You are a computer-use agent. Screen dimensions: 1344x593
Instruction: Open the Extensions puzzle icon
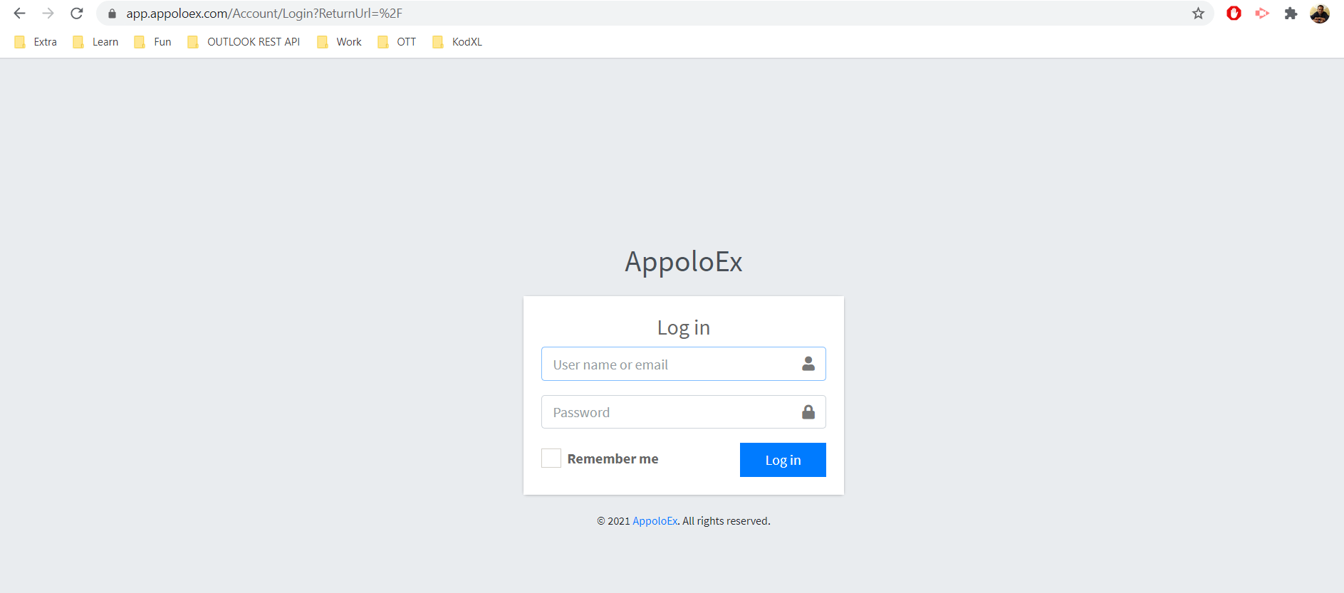pyautogui.click(x=1291, y=14)
